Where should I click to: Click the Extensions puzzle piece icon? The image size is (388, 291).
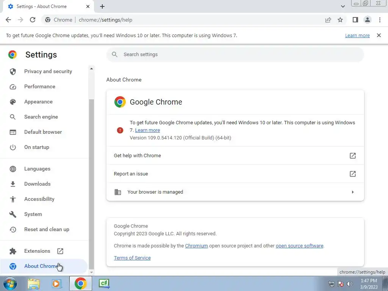(x=13, y=251)
